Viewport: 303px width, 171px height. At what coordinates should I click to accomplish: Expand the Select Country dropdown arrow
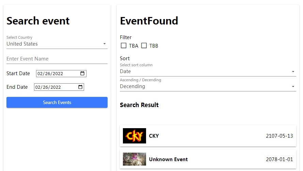point(105,44)
